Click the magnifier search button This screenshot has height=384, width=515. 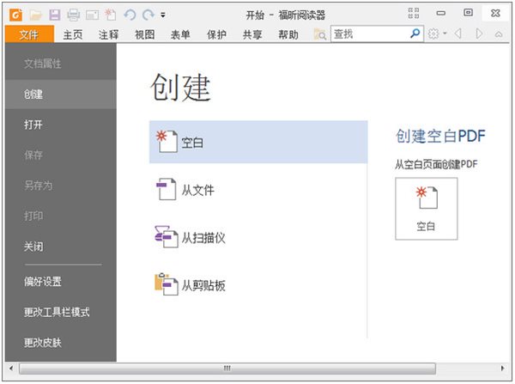tap(415, 34)
